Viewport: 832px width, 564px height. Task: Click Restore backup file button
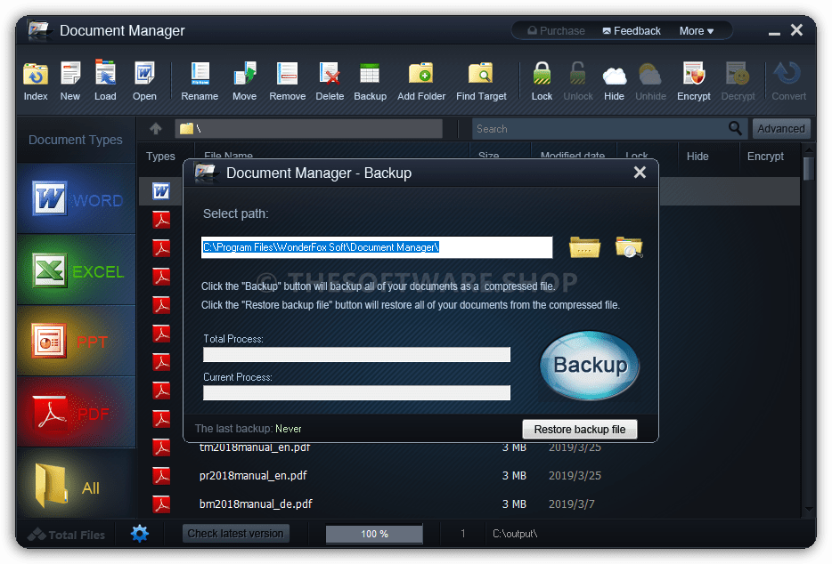[579, 430]
